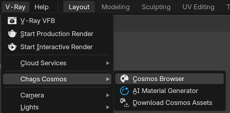Select Start Production Render entry
Screen dimensions: 230x113
(x=57, y=34)
